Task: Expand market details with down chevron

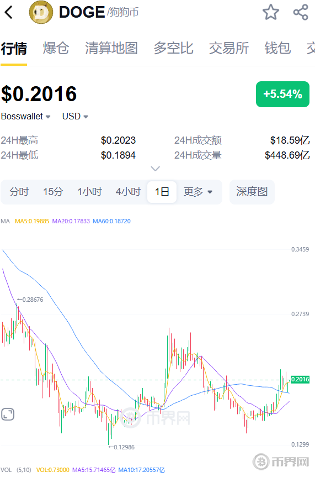Action: 155,169
